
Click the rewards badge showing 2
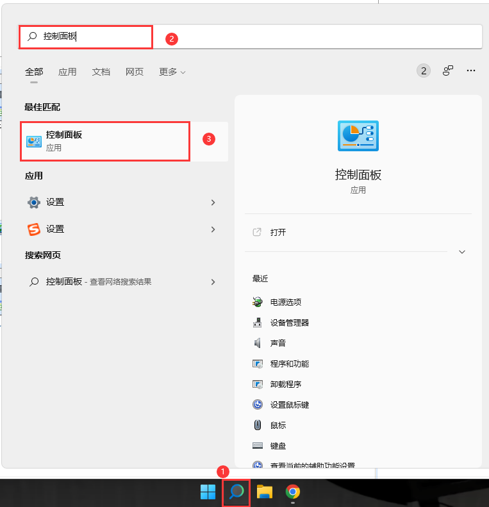pos(423,71)
